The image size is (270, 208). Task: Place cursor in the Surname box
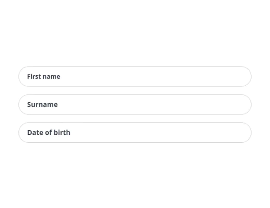coord(135,104)
